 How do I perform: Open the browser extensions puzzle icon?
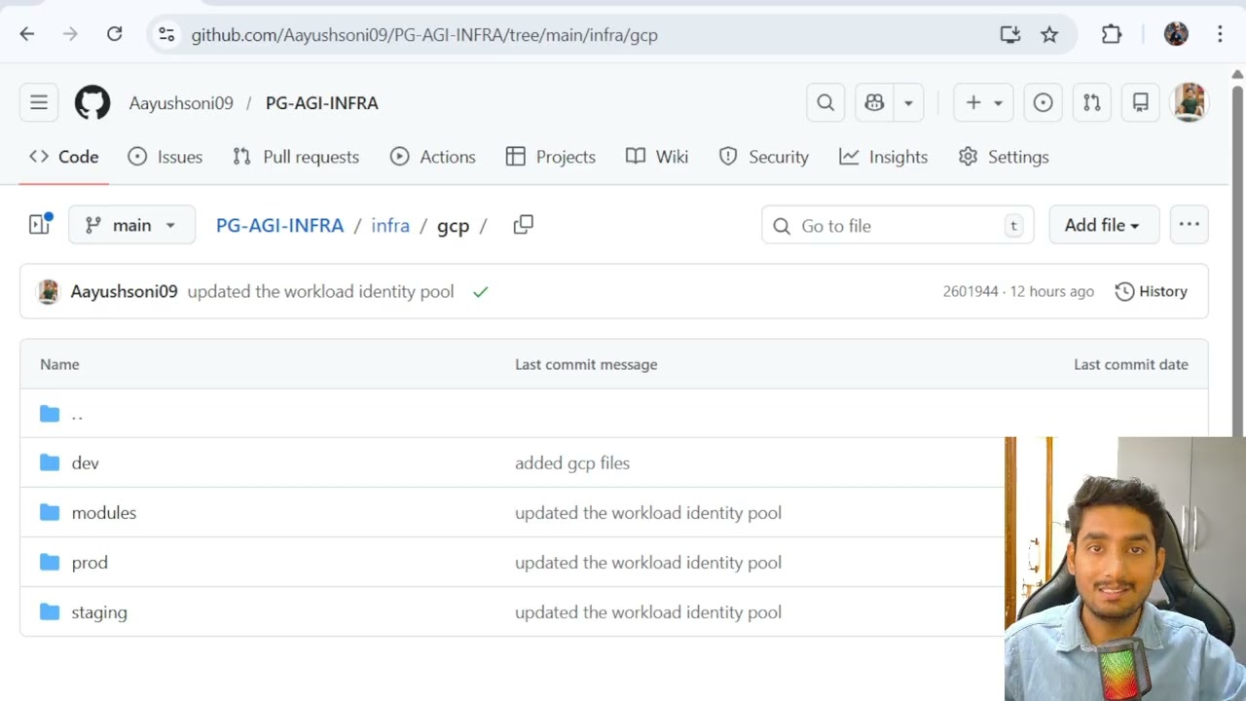point(1112,34)
